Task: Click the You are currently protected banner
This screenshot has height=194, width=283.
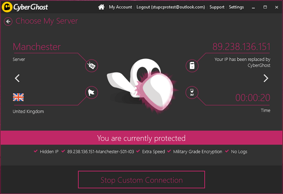Action: coord(141,138)
